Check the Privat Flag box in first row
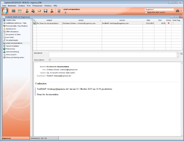Viewport: 184px width, 141px height. [x=173, y=23]
